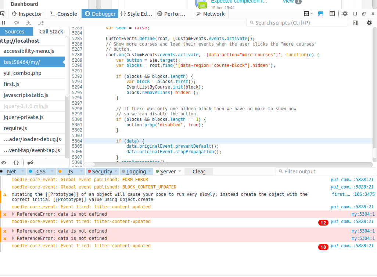This screenshot has width=377, height=277.
Task: Open the Logging filter dropdown arrow
Action: 150,172
